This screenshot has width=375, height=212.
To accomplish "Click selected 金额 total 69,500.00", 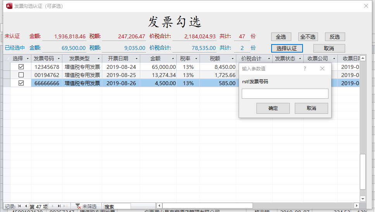I will (64, 48).
